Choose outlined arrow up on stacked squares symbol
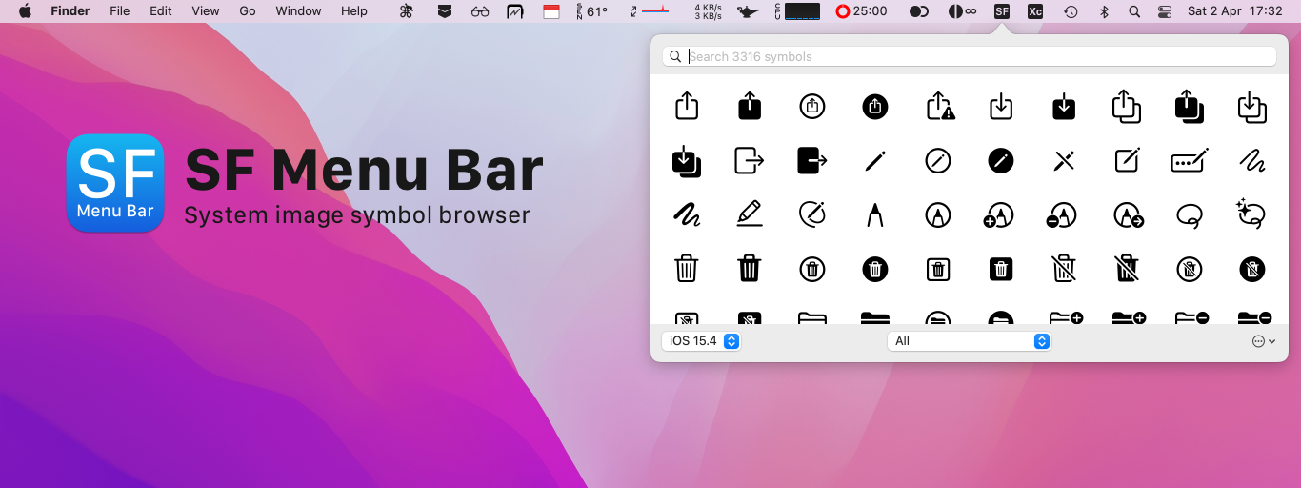 click(x=1127, y=106)
